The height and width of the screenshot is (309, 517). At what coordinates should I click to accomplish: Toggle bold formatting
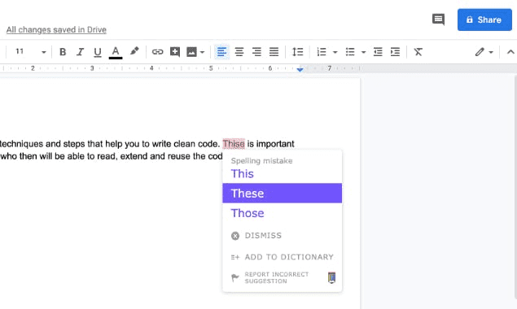click(63, 52)
